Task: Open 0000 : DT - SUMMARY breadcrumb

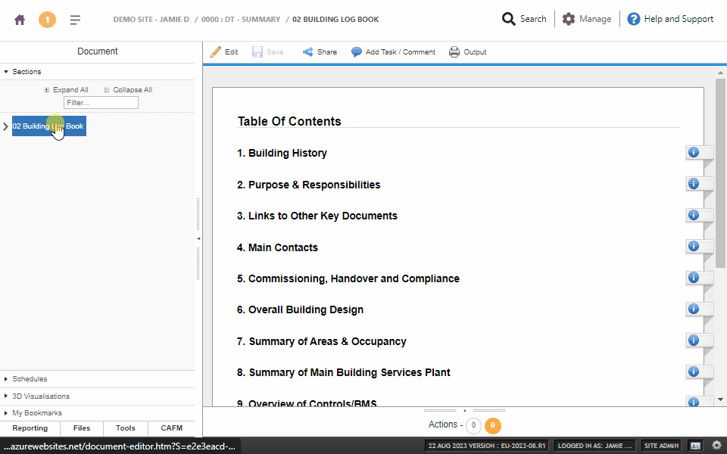Action: coord(241,20)
